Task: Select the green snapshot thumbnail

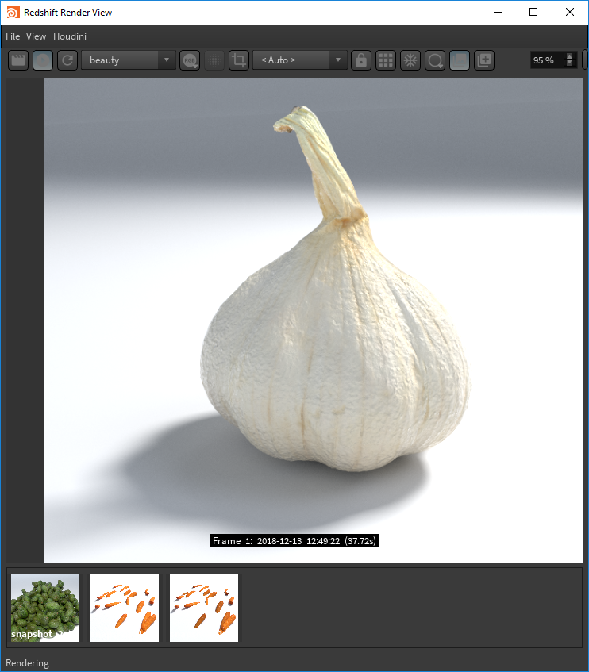Action: click(45, 608)
